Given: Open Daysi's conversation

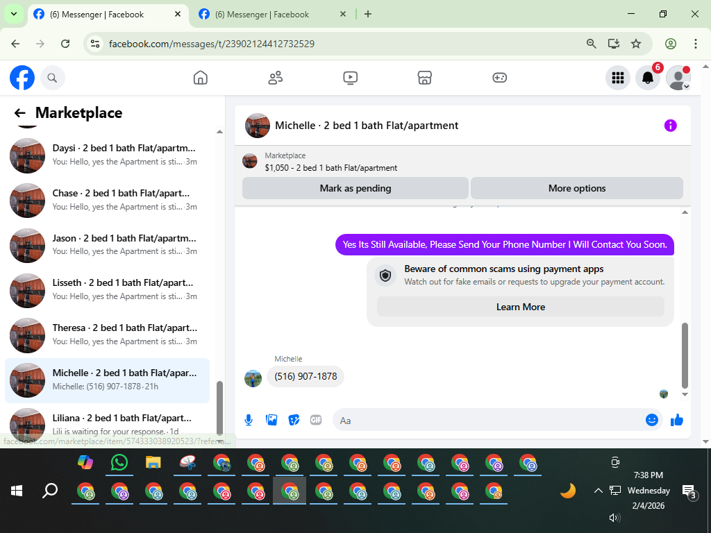Looking at the screenshot, I should [108, 155].
